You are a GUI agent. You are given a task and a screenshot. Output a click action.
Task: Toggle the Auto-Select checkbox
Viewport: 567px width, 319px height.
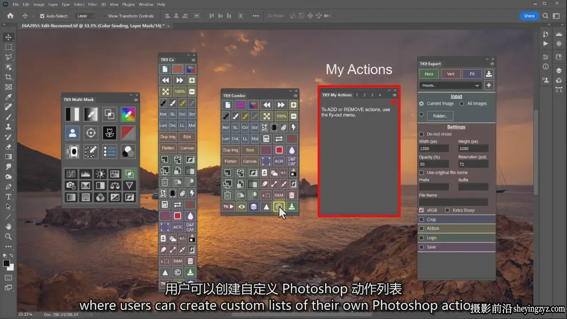(x=42, y=16)
